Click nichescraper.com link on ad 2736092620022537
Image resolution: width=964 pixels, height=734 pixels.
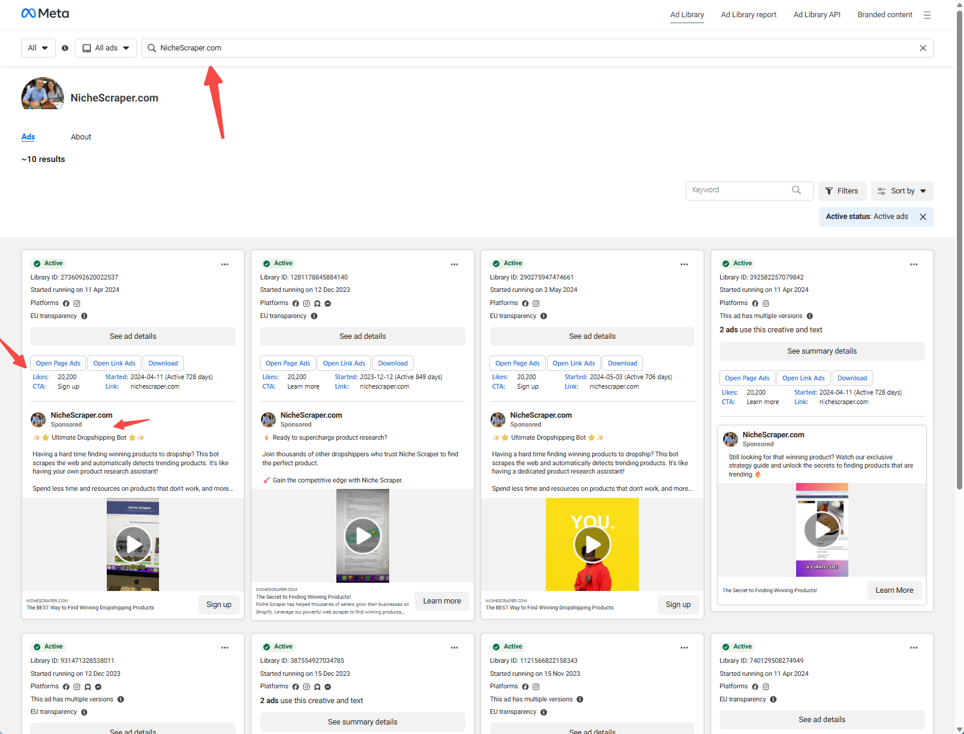click(155, 387)
